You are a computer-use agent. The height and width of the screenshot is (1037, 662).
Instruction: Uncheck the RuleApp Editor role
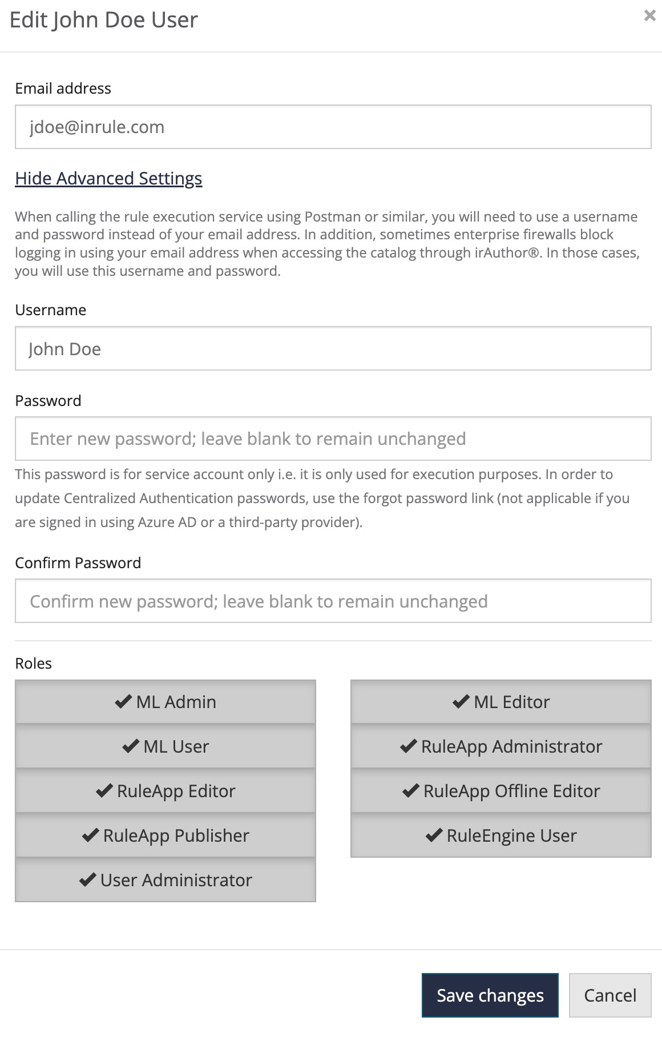pyautogui.click(x=165, y=791)
